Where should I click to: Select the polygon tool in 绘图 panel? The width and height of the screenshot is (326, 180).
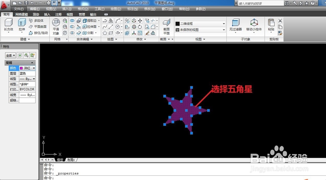point(105,33)
